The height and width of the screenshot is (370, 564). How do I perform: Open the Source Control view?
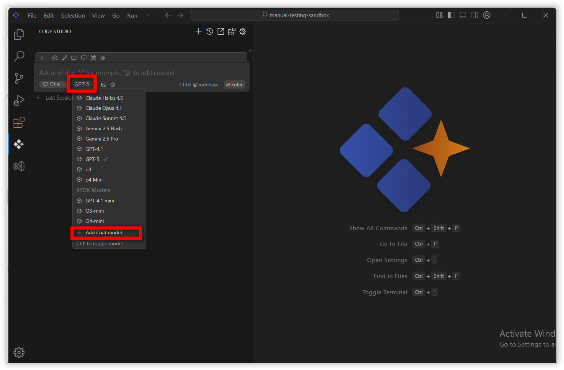pyautogui.click(x=19, y=78)
